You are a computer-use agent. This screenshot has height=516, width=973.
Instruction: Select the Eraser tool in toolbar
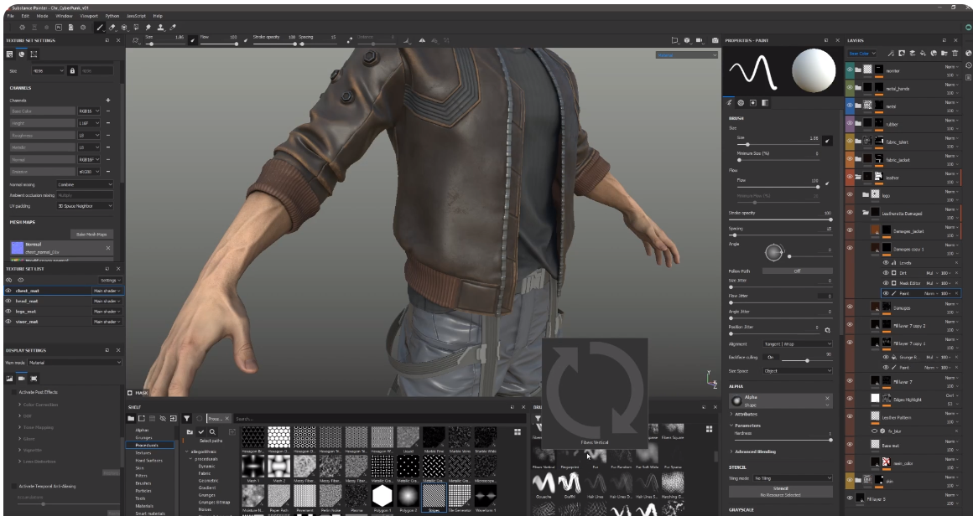tap(112, 28)
